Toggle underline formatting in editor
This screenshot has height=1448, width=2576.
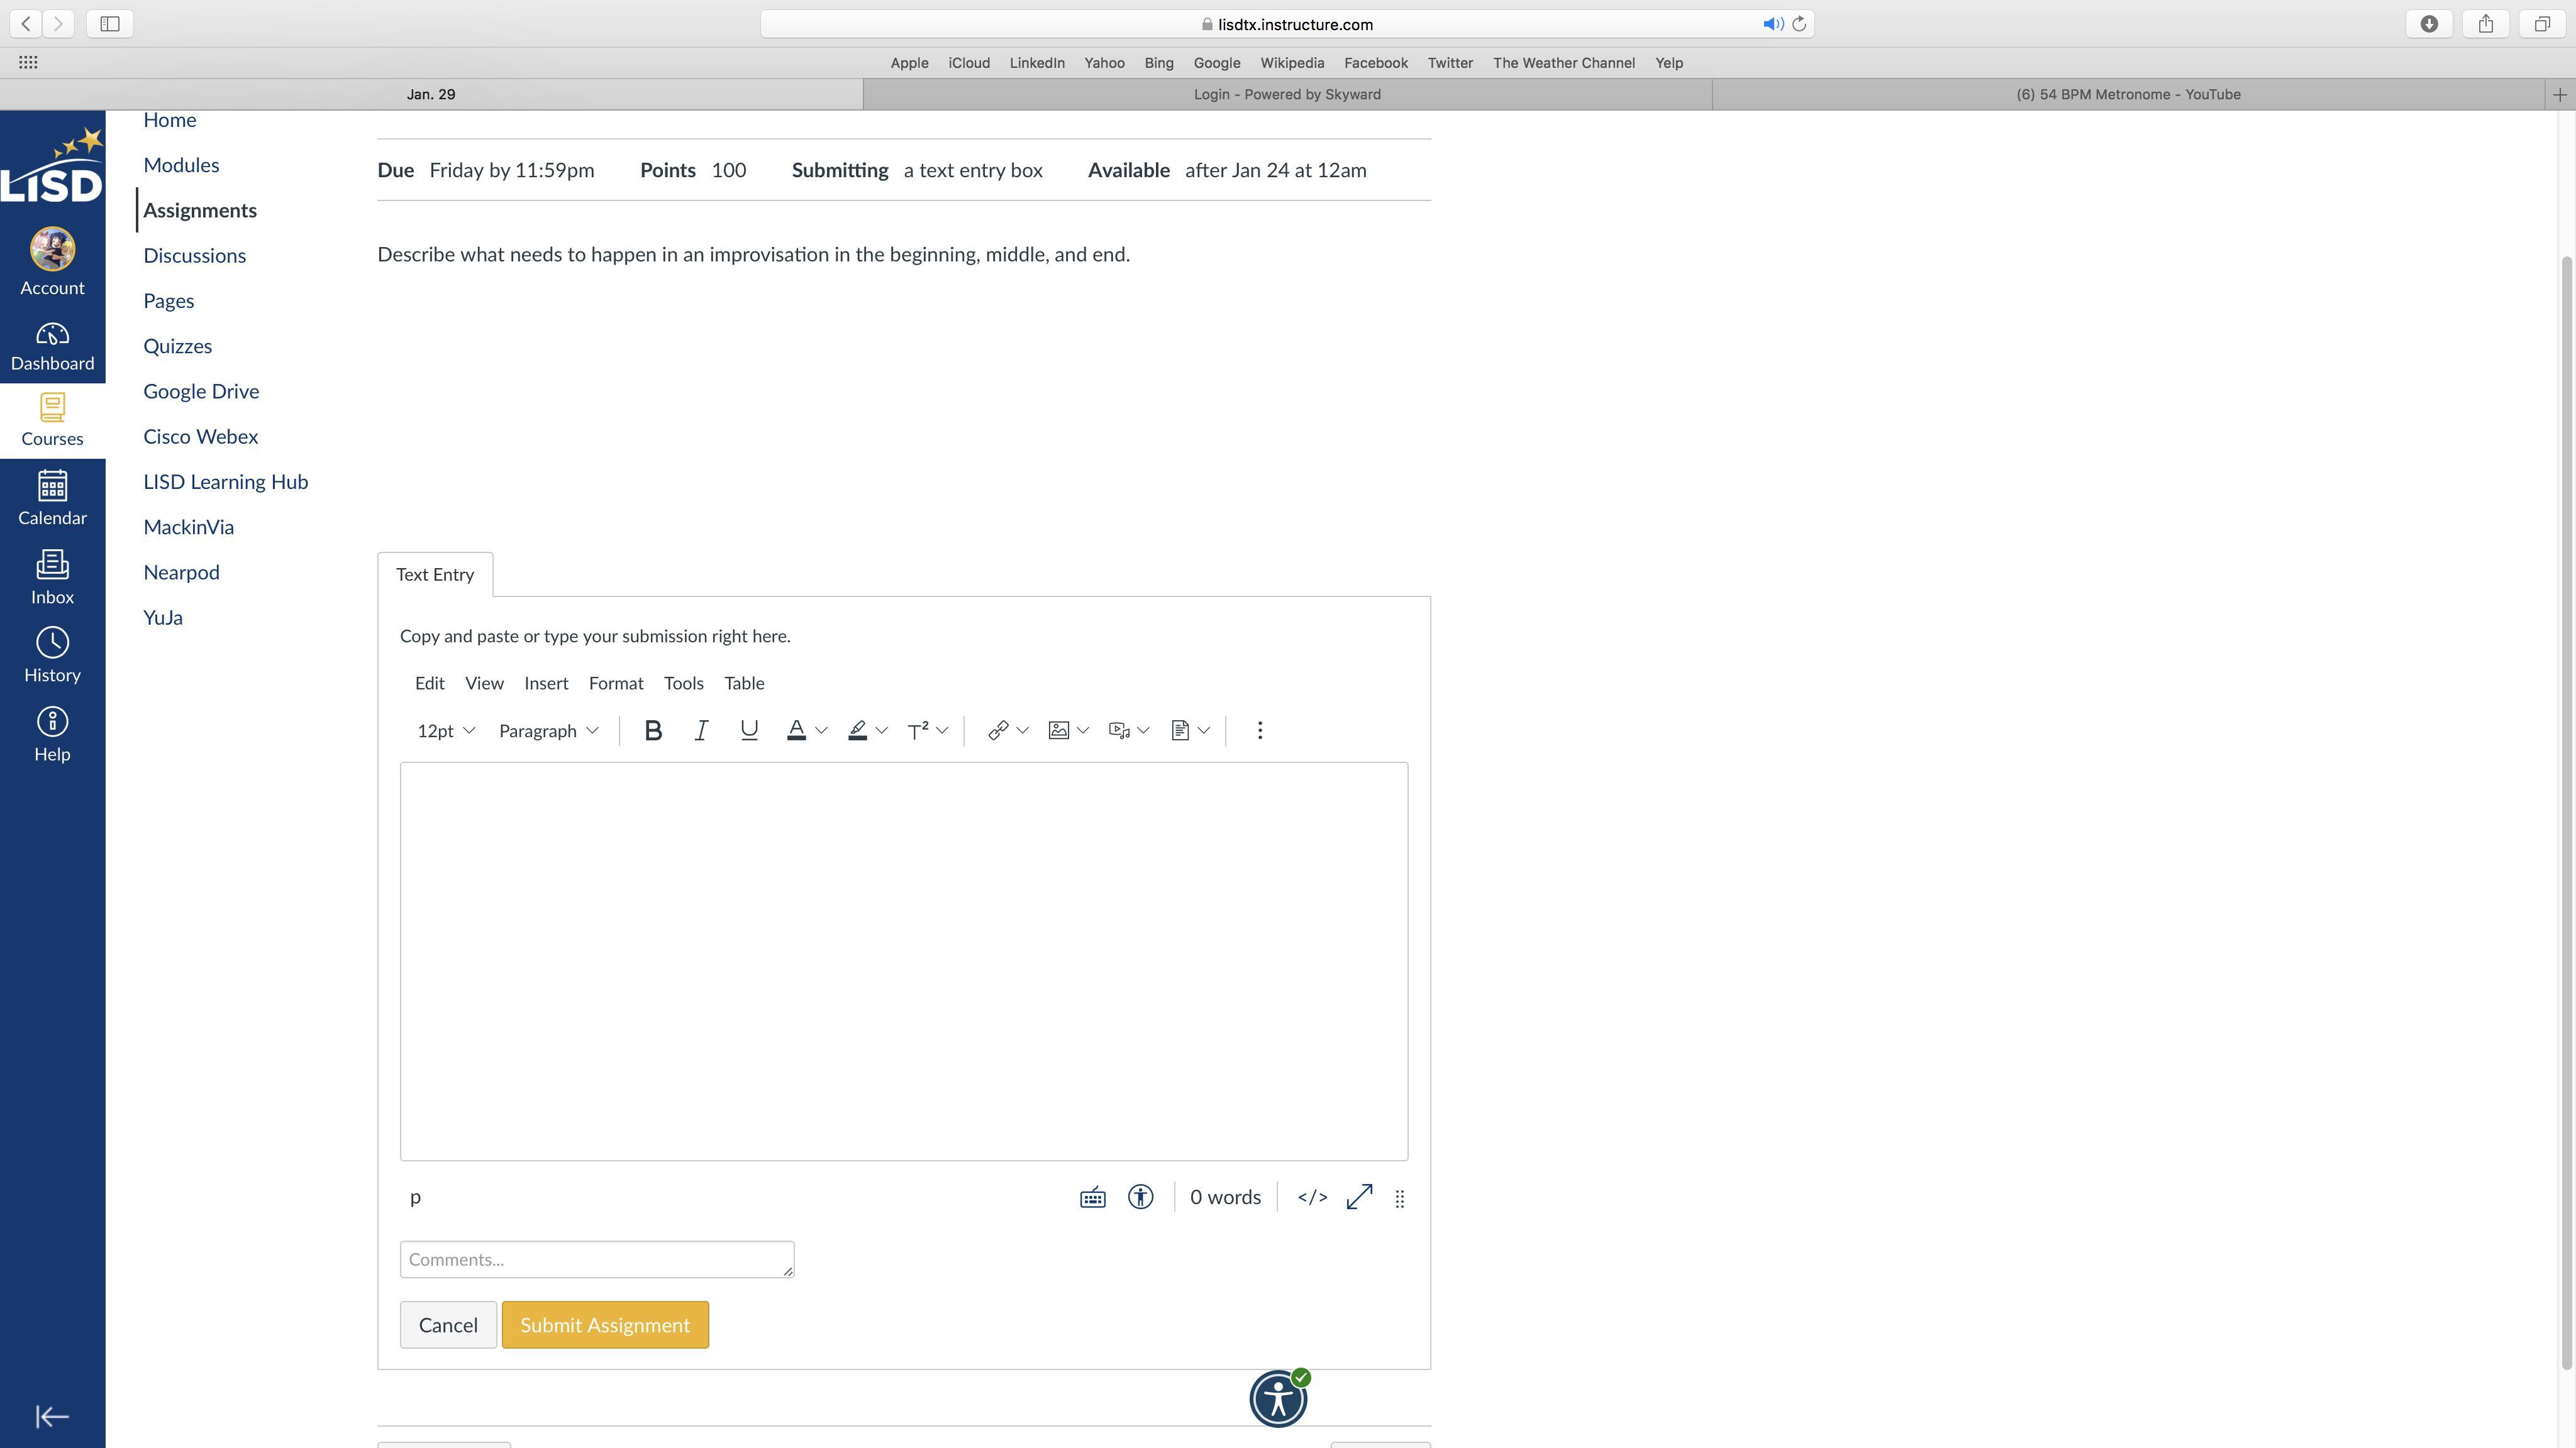[x=748, y=730]
